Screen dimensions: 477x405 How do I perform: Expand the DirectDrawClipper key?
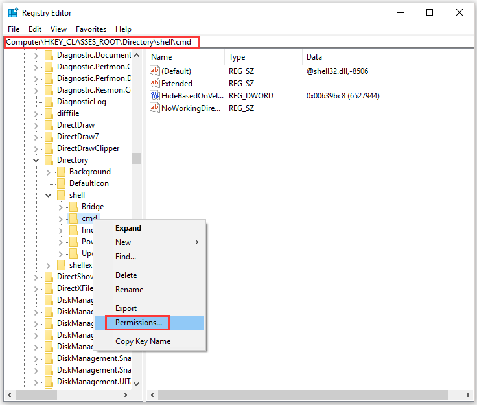(36, 148)
